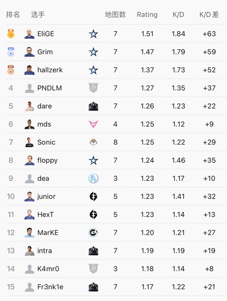Select the K4mr0 row placeholder avatar
227x301 pixels.
[30, 269]
